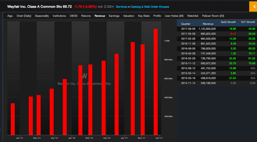The height and width of the screenshot is (142, 257).
Task: Select revenue value 491,752,000
Action: click(208, 68)
